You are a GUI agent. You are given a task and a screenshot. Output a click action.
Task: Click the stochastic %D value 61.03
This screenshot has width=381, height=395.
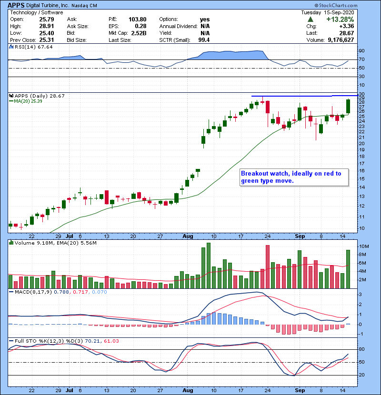[111, 341]
